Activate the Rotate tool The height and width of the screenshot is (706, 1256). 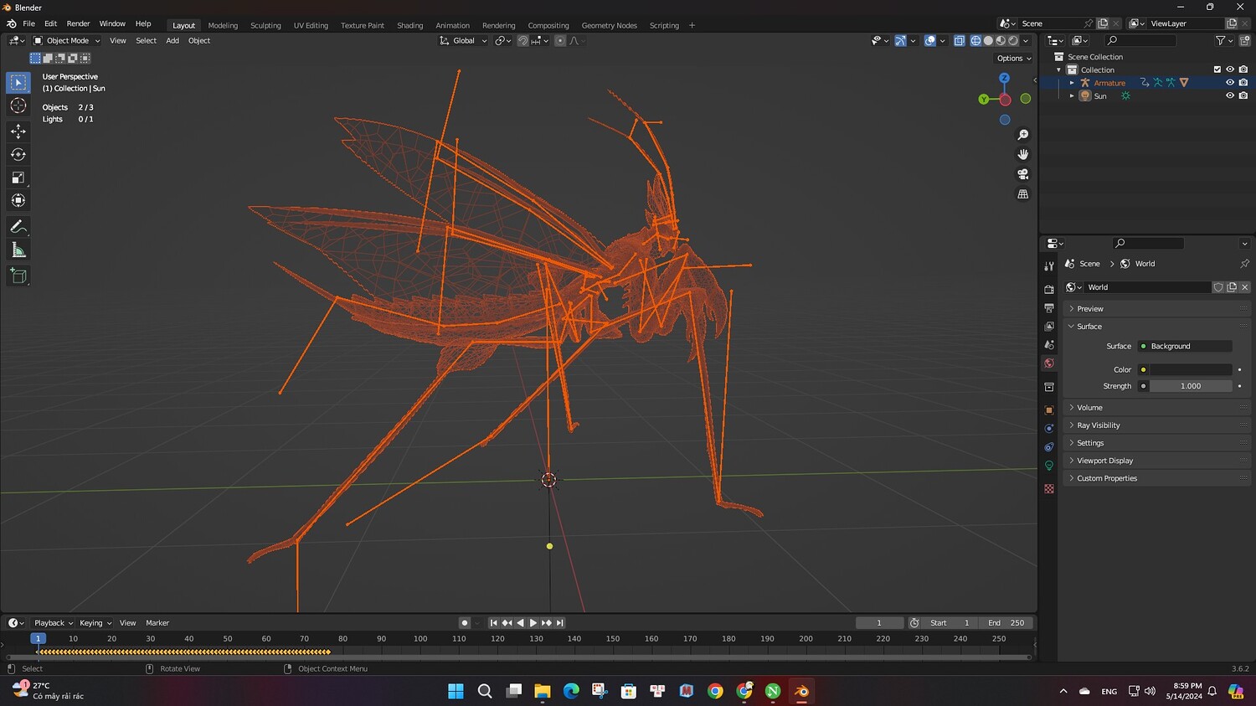point(18,154)
